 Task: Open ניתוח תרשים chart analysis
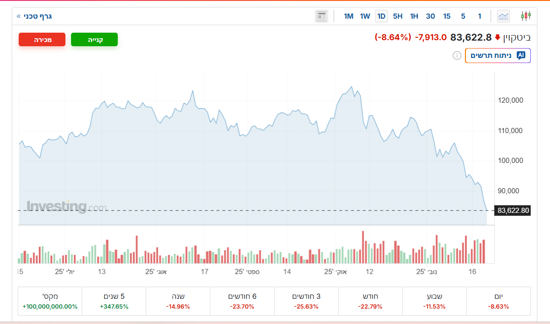coord(498,55)
